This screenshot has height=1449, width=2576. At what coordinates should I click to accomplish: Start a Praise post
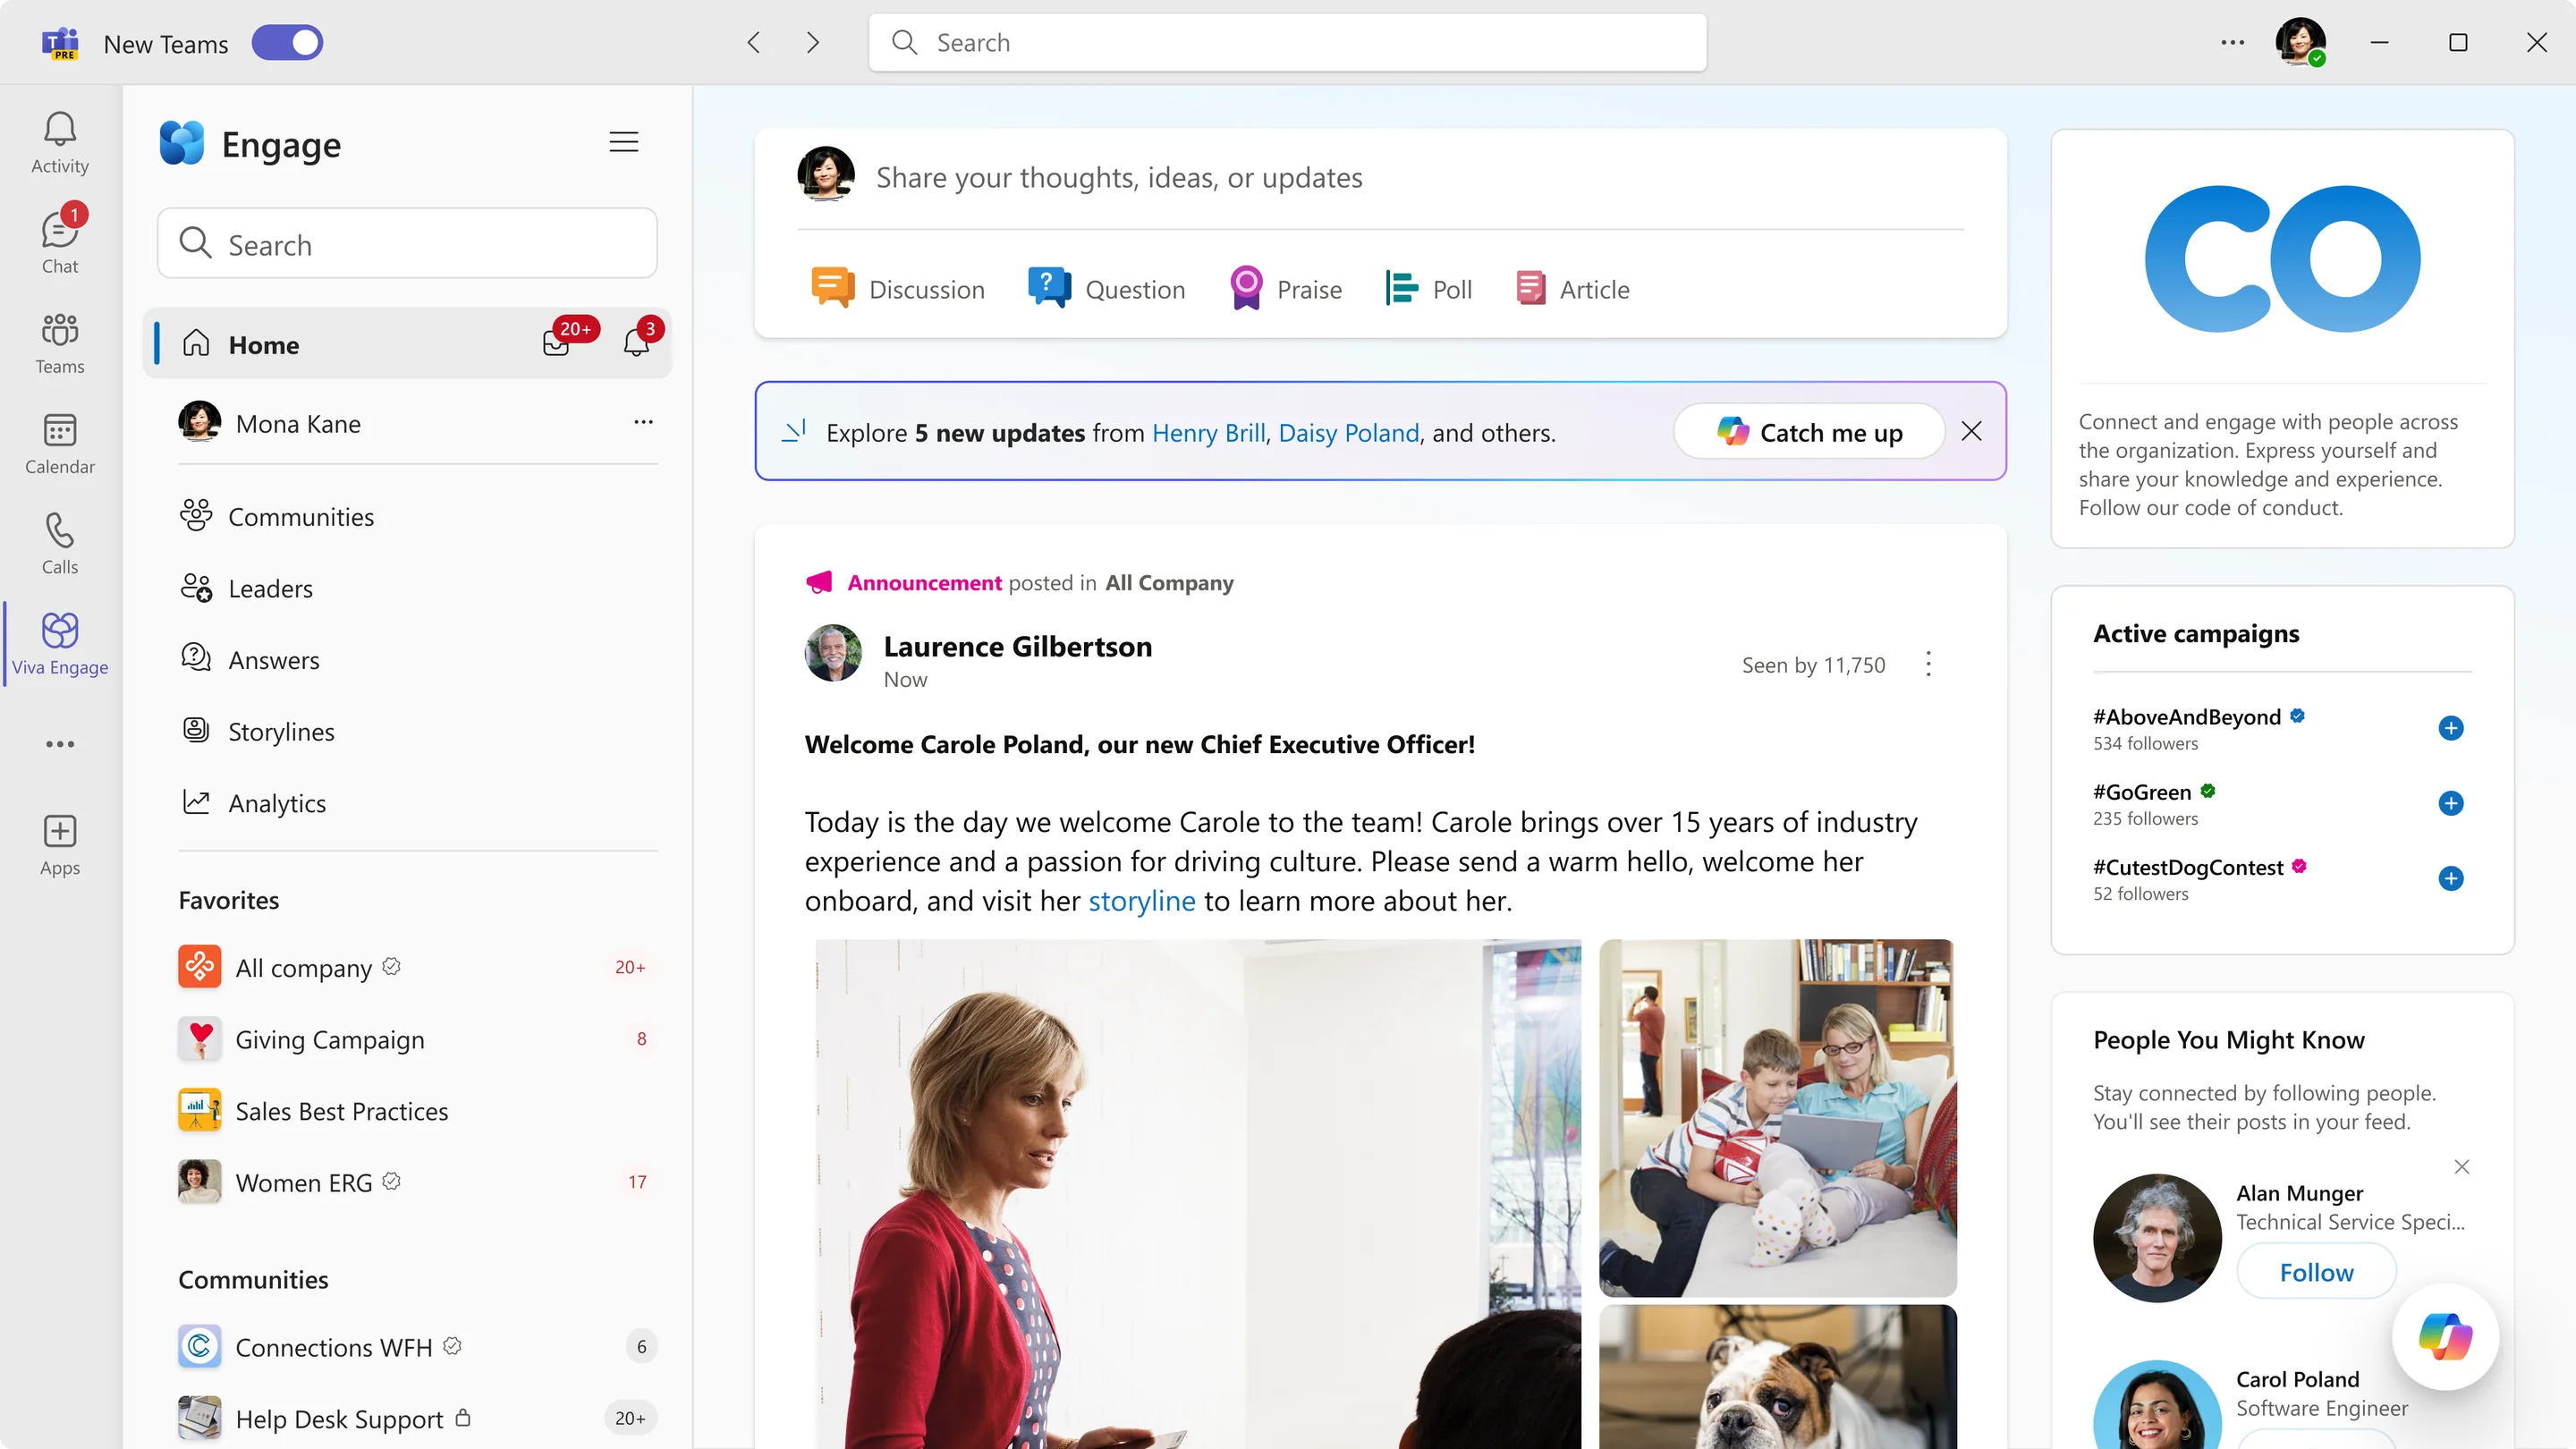(x=1285, y=289)
